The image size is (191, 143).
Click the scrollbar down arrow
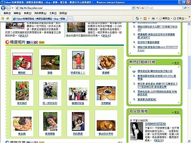click(x=189, y=141)
